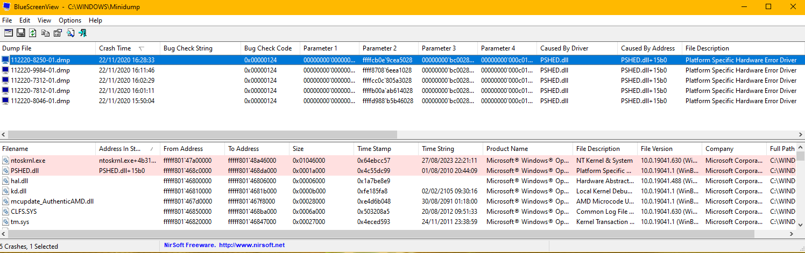Open the Options menu
This screenshot has width=805, height=253.
point(70,20)
